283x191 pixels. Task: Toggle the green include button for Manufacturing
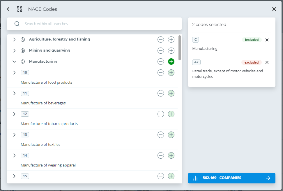(x=171, y=62)
